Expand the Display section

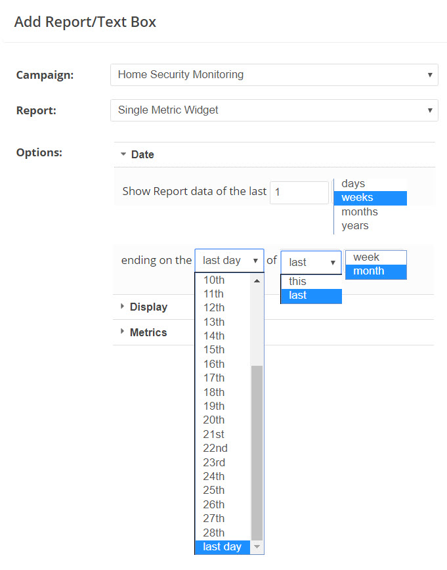pos(148,307)
